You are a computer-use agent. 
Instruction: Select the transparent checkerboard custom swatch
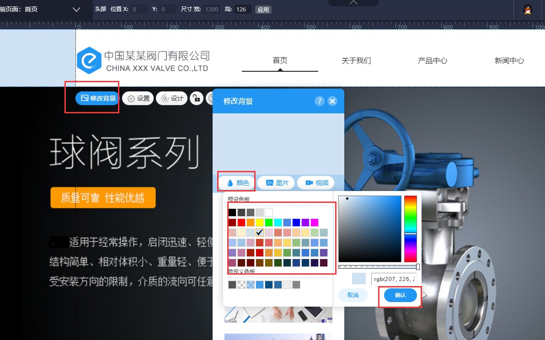241,285
